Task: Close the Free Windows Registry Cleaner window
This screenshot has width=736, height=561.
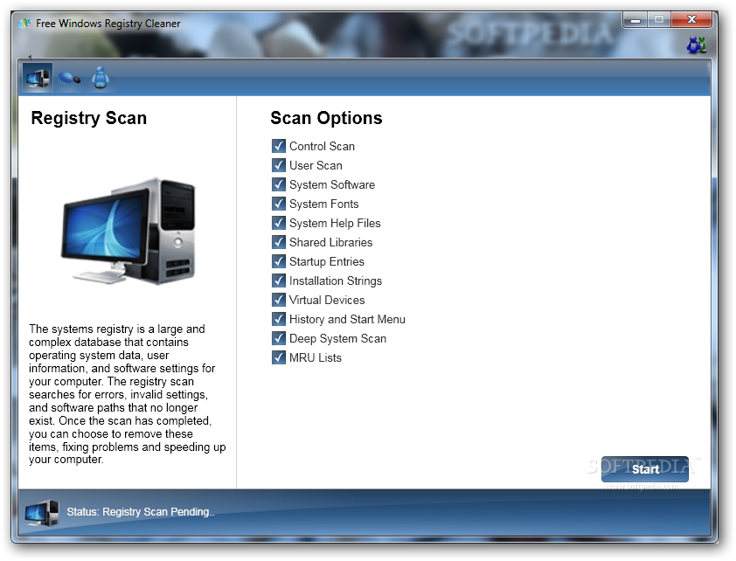Action: (691, 20)
